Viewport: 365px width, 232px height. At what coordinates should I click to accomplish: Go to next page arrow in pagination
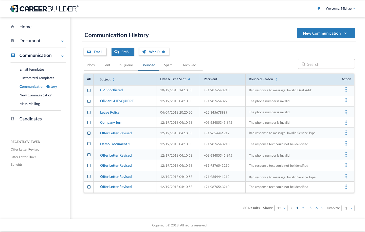tap(322, 208)
